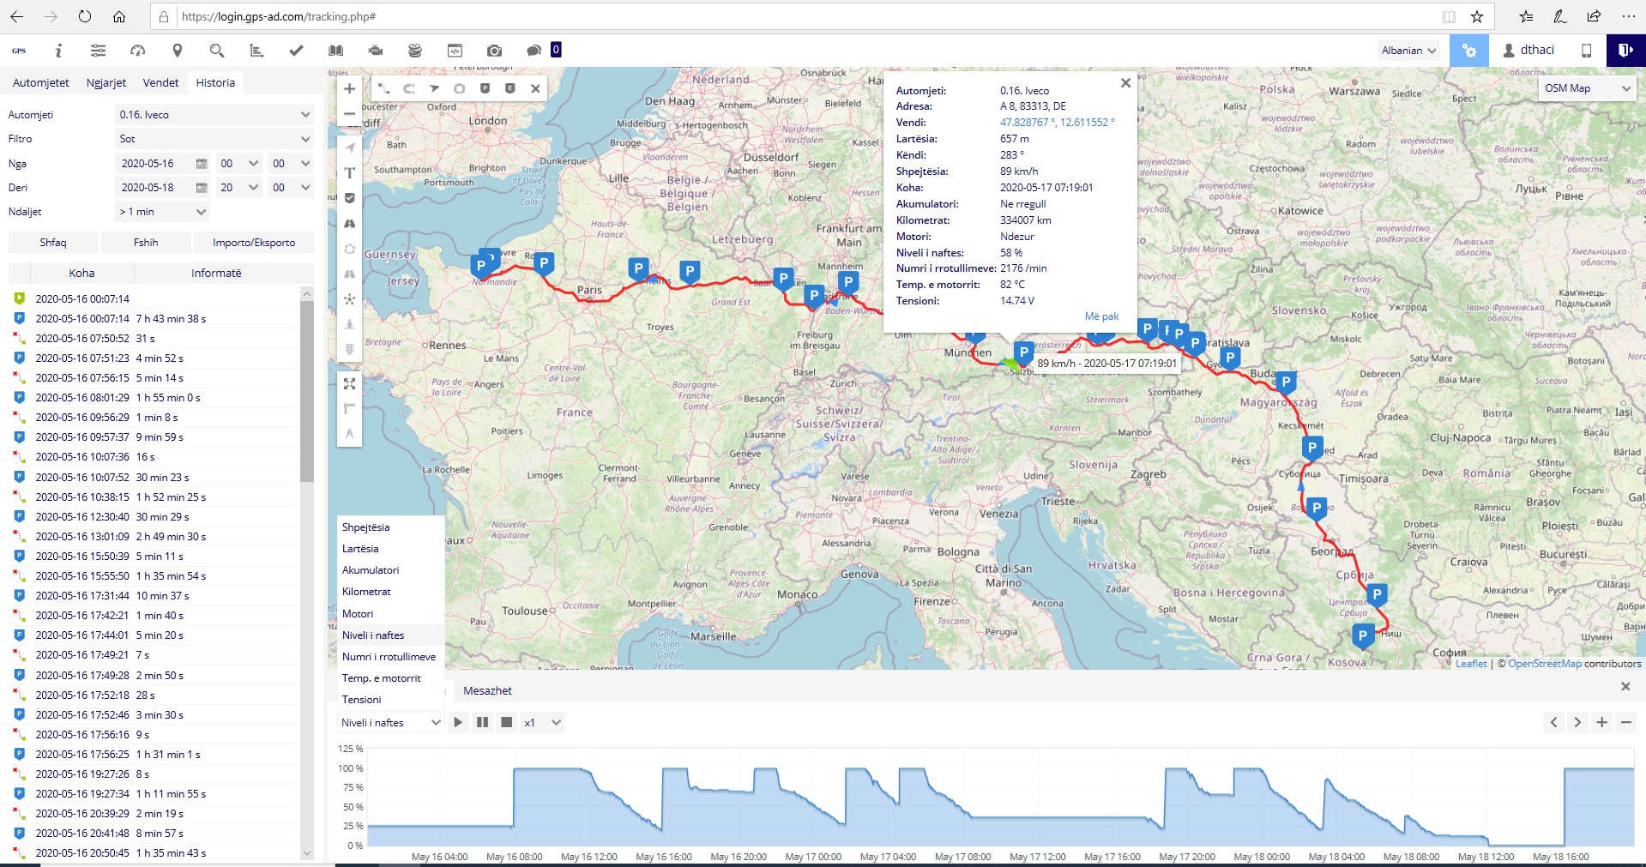Screen dimensions: 1646x867
Task: Open calendar picker for Deri date
Action: (202, 188)
